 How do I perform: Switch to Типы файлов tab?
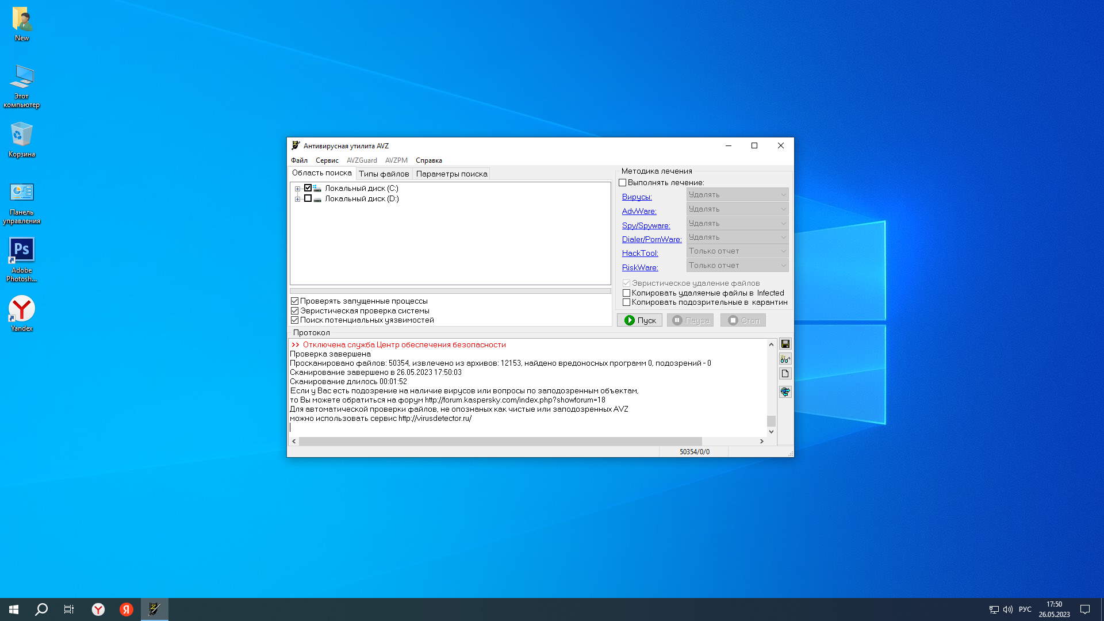(x=384, y=174)
